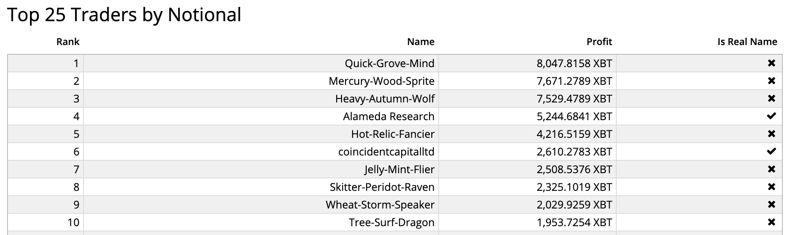Select the Alameda Research name cell

point(261,116)
